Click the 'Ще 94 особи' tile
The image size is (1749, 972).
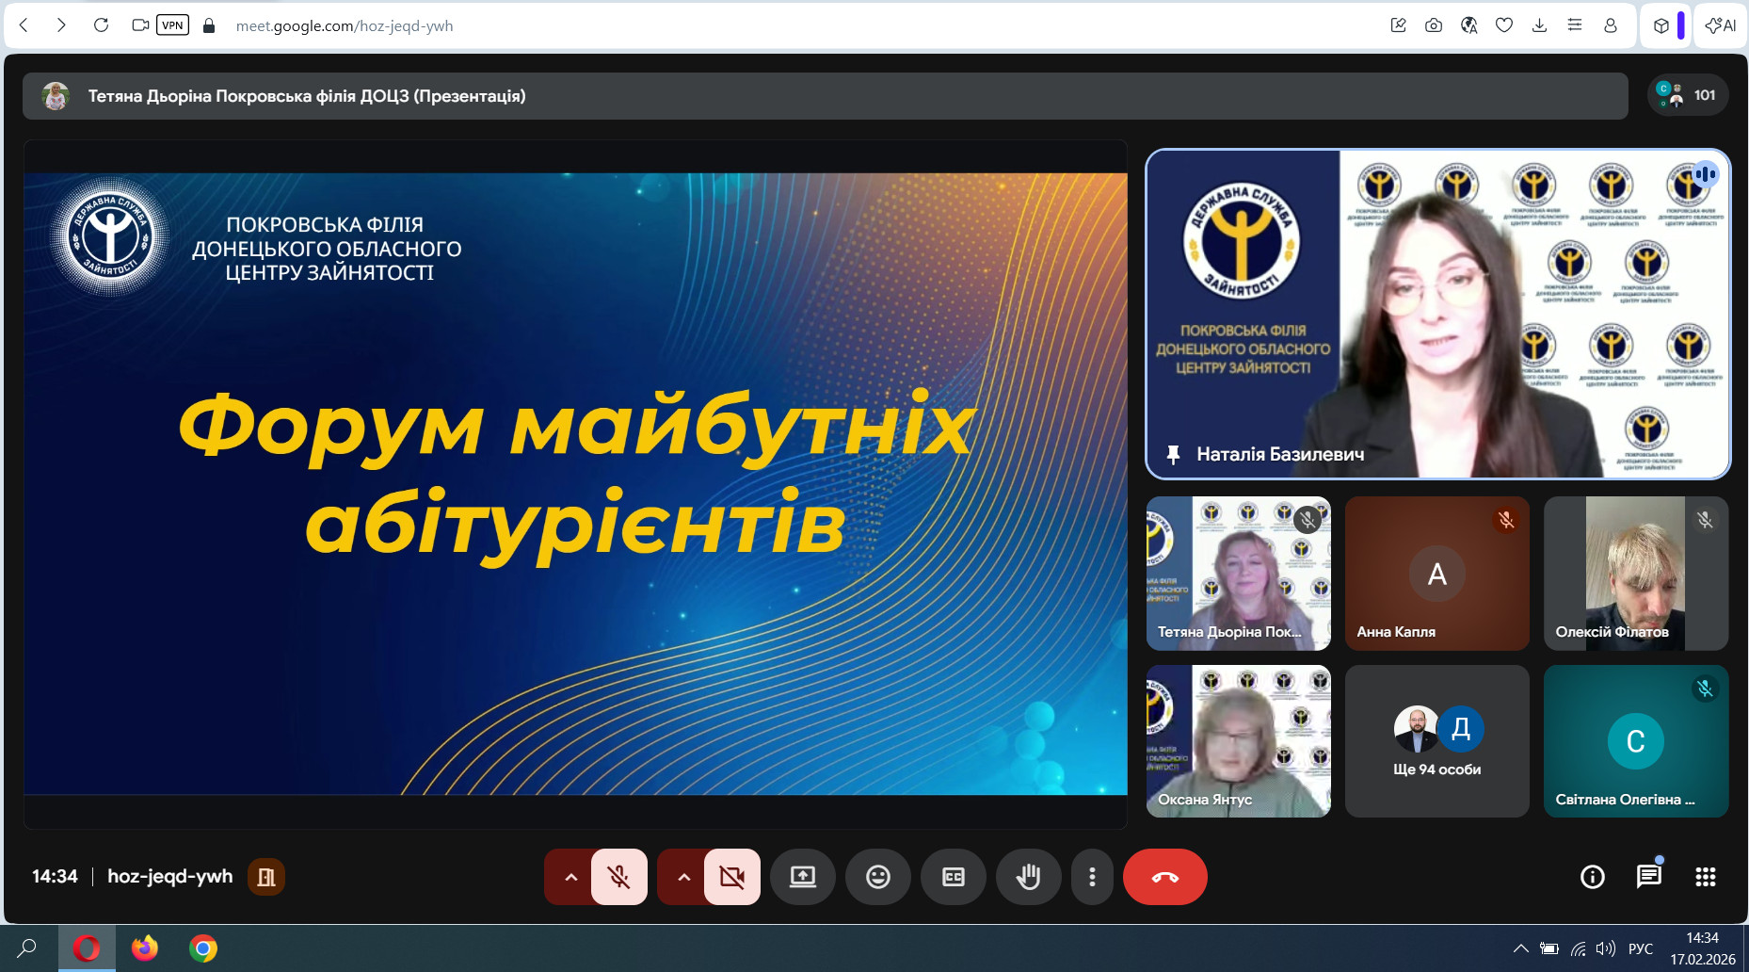(1436, 741)
